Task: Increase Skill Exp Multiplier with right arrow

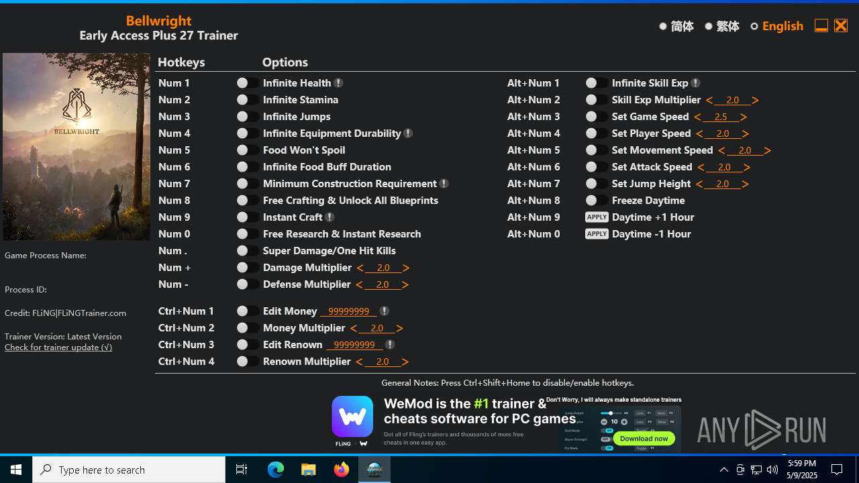Action: 755,101
